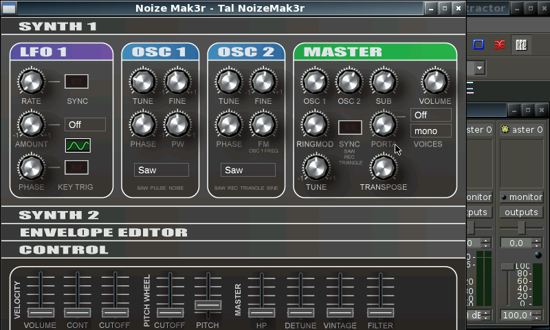Toggle the LFO 1 KEY TRIG button
550x330 pixels.
click(76, 167)
